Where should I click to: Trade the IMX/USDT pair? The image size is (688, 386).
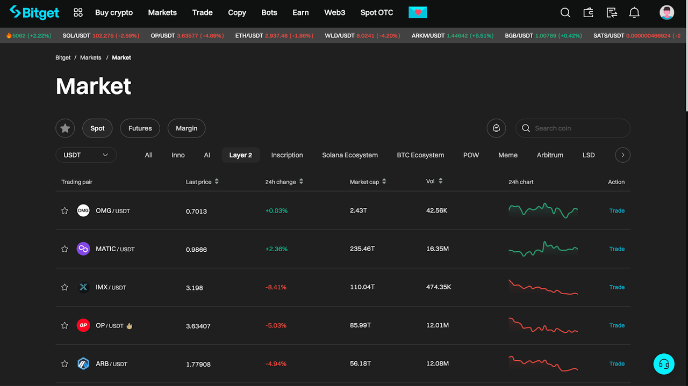(617, 287)
